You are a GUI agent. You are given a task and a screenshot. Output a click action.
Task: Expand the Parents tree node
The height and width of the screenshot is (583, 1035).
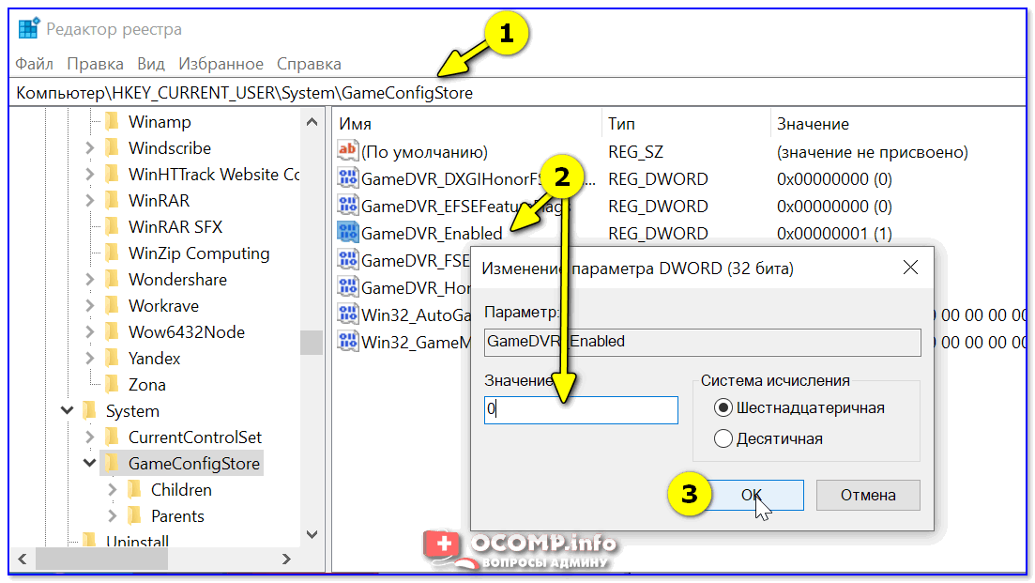click(x=113, y=516)
